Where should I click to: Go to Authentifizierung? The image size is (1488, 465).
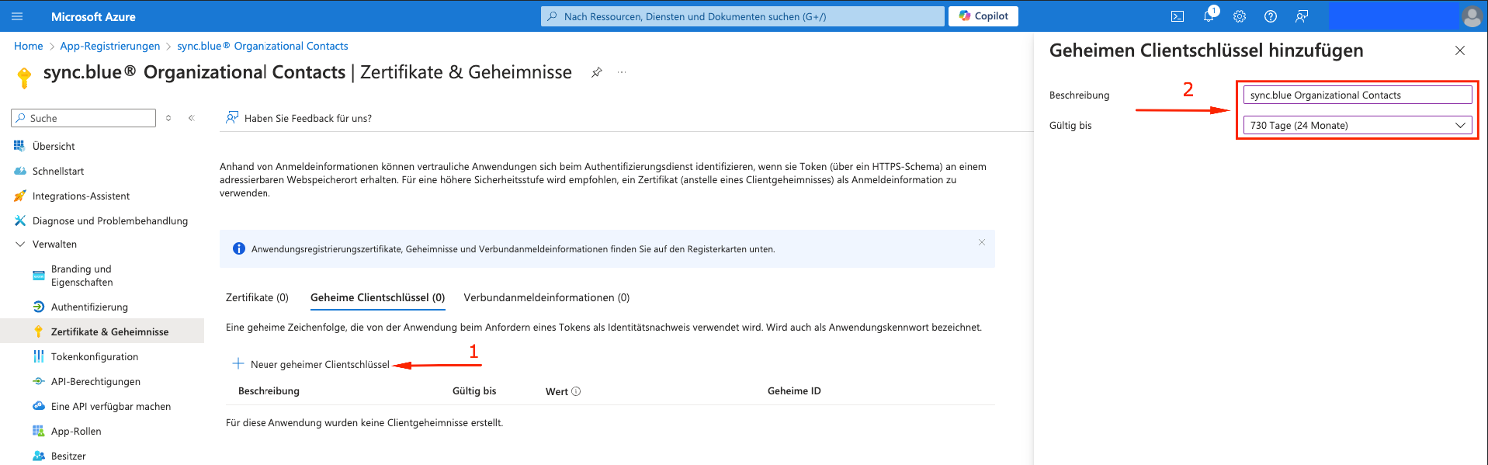(x=89, y=307)
